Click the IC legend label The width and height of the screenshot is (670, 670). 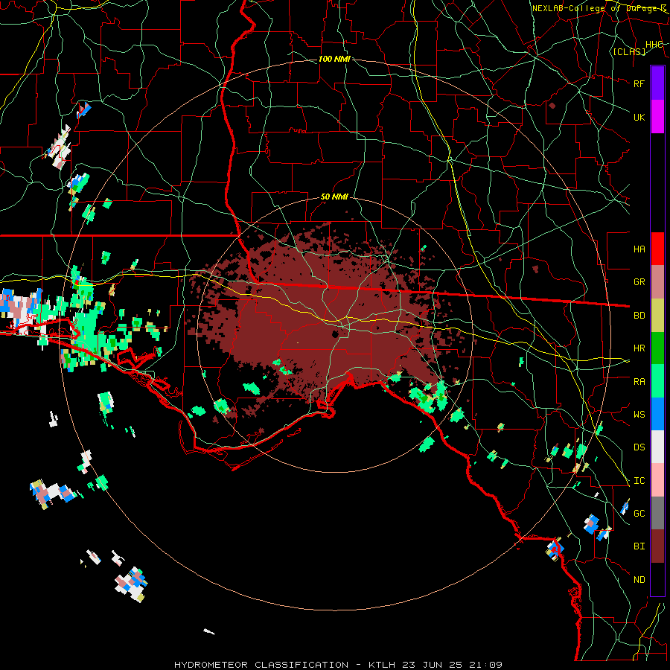[639, 480]
